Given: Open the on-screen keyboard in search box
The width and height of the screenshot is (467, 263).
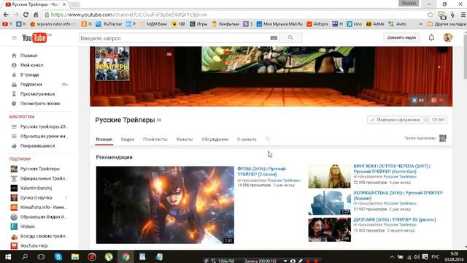Looking at the screenshot, I should point(274,38).
